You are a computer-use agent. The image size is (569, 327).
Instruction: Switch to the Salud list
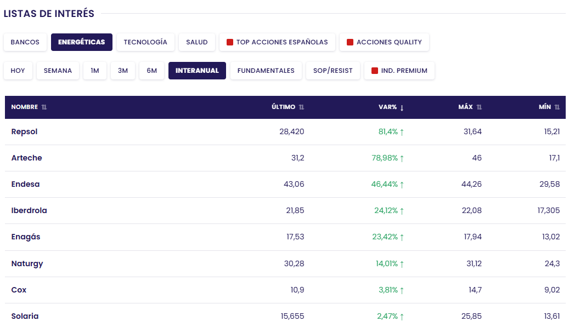pyautogui.click(x=197, y=42)
